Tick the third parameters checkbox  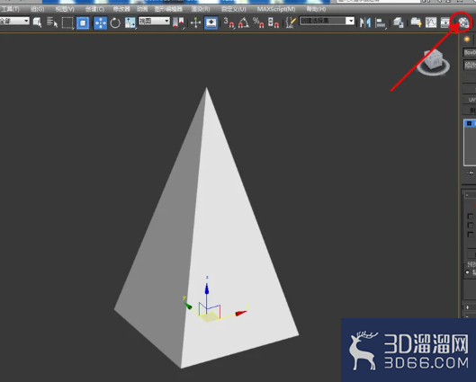(471, 235)
